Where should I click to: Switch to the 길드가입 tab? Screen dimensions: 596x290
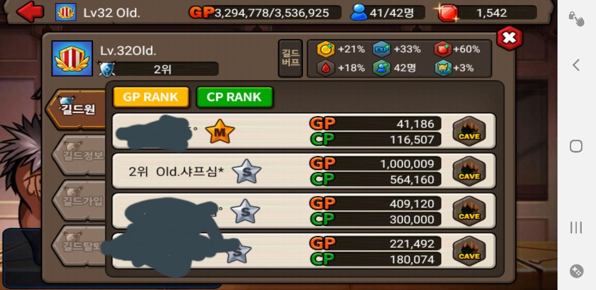79,201
